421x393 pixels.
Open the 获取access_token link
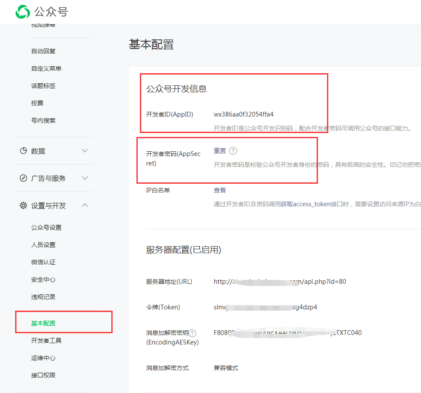point(305,204)
